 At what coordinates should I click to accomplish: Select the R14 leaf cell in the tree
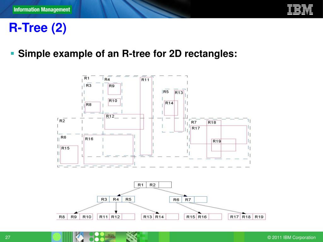point(160,217)
